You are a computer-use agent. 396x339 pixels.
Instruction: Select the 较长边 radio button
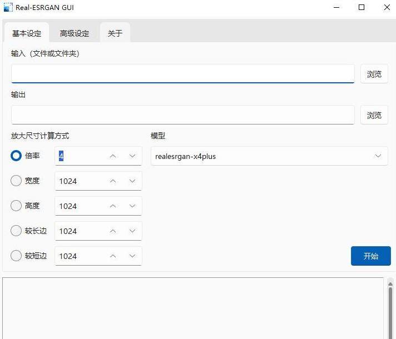[x=16, y=231]
